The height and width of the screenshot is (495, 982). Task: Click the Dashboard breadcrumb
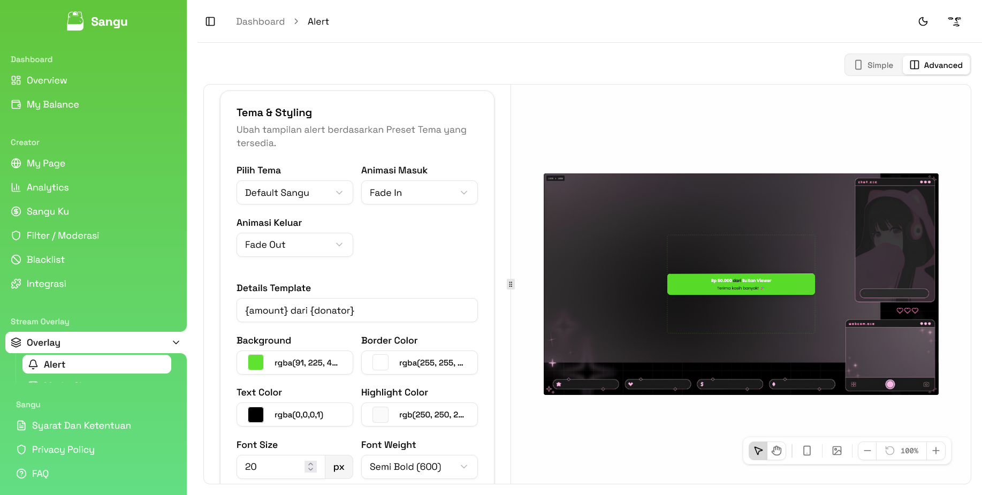(260, 21)
